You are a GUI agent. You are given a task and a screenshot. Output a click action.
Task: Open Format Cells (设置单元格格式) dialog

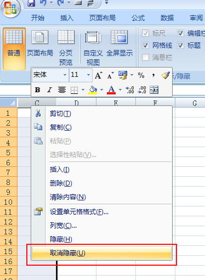pos(101,212)
